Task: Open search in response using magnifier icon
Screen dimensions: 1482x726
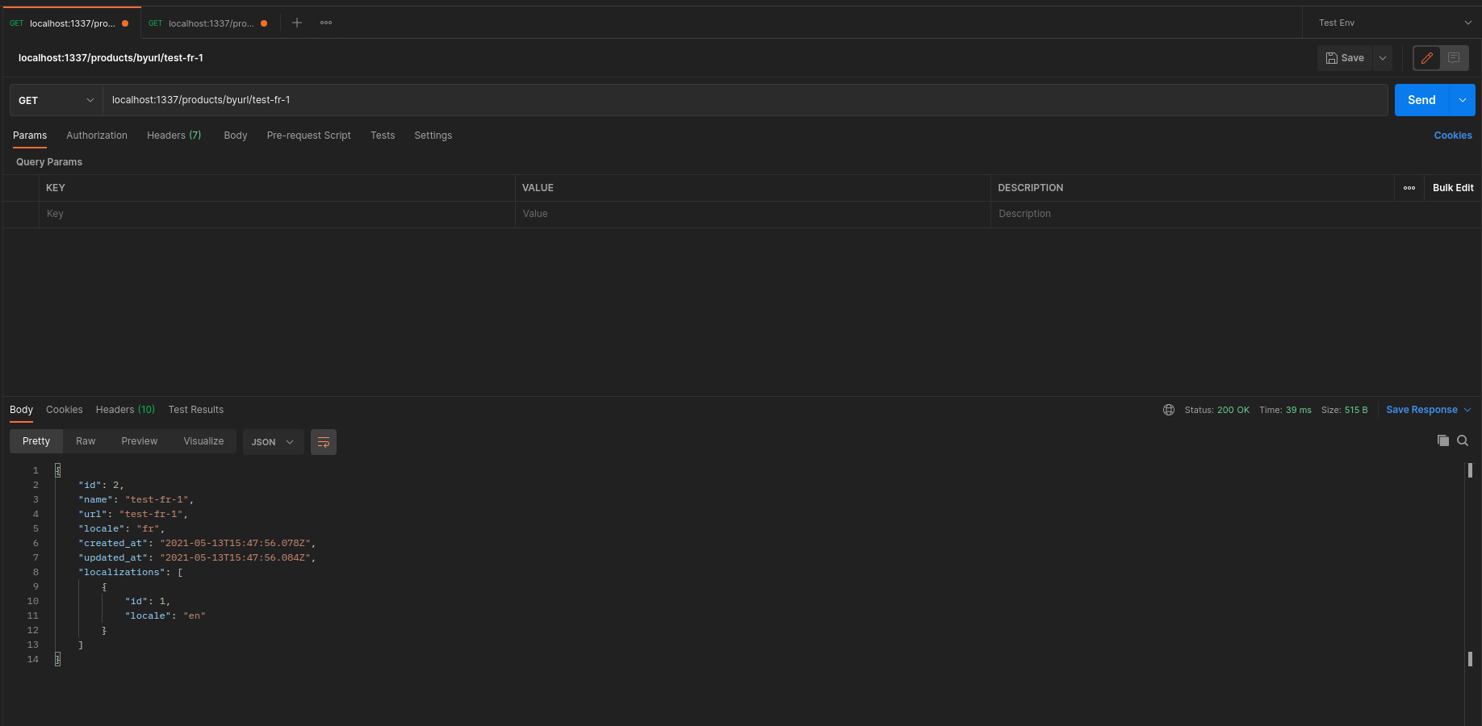Action: pos(1463,441)
